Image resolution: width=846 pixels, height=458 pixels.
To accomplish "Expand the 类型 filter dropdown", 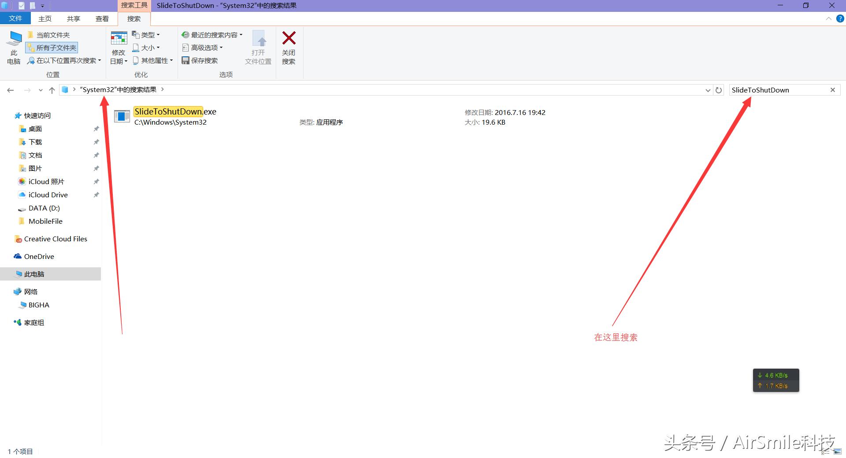I will (x=147, y=34).
